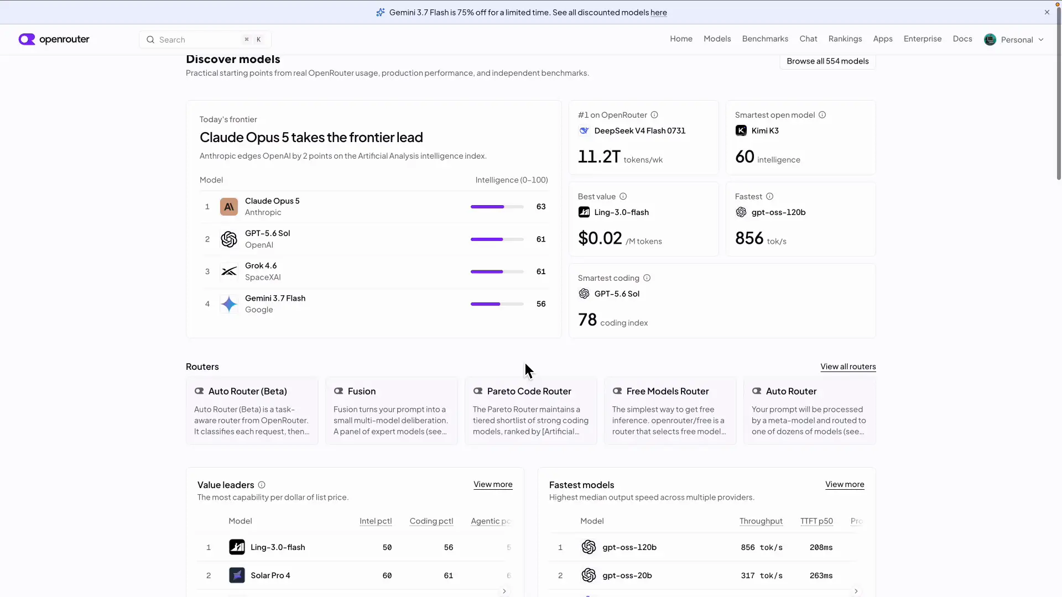Open the Docs nav item

click(962, 39)
